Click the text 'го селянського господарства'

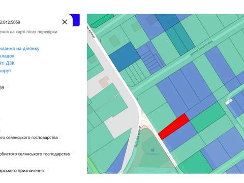[x=29, y=137]
